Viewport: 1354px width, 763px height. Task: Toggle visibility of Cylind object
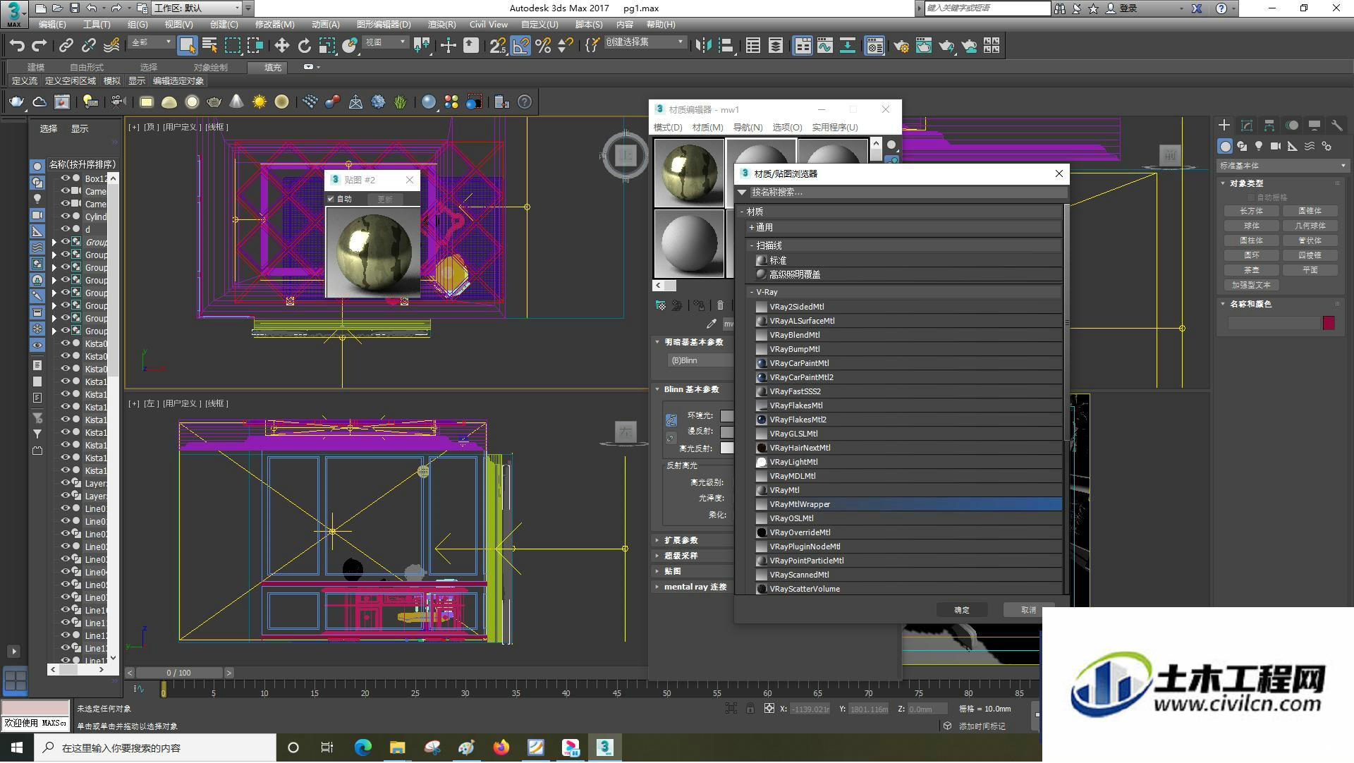tap(66, 216)
